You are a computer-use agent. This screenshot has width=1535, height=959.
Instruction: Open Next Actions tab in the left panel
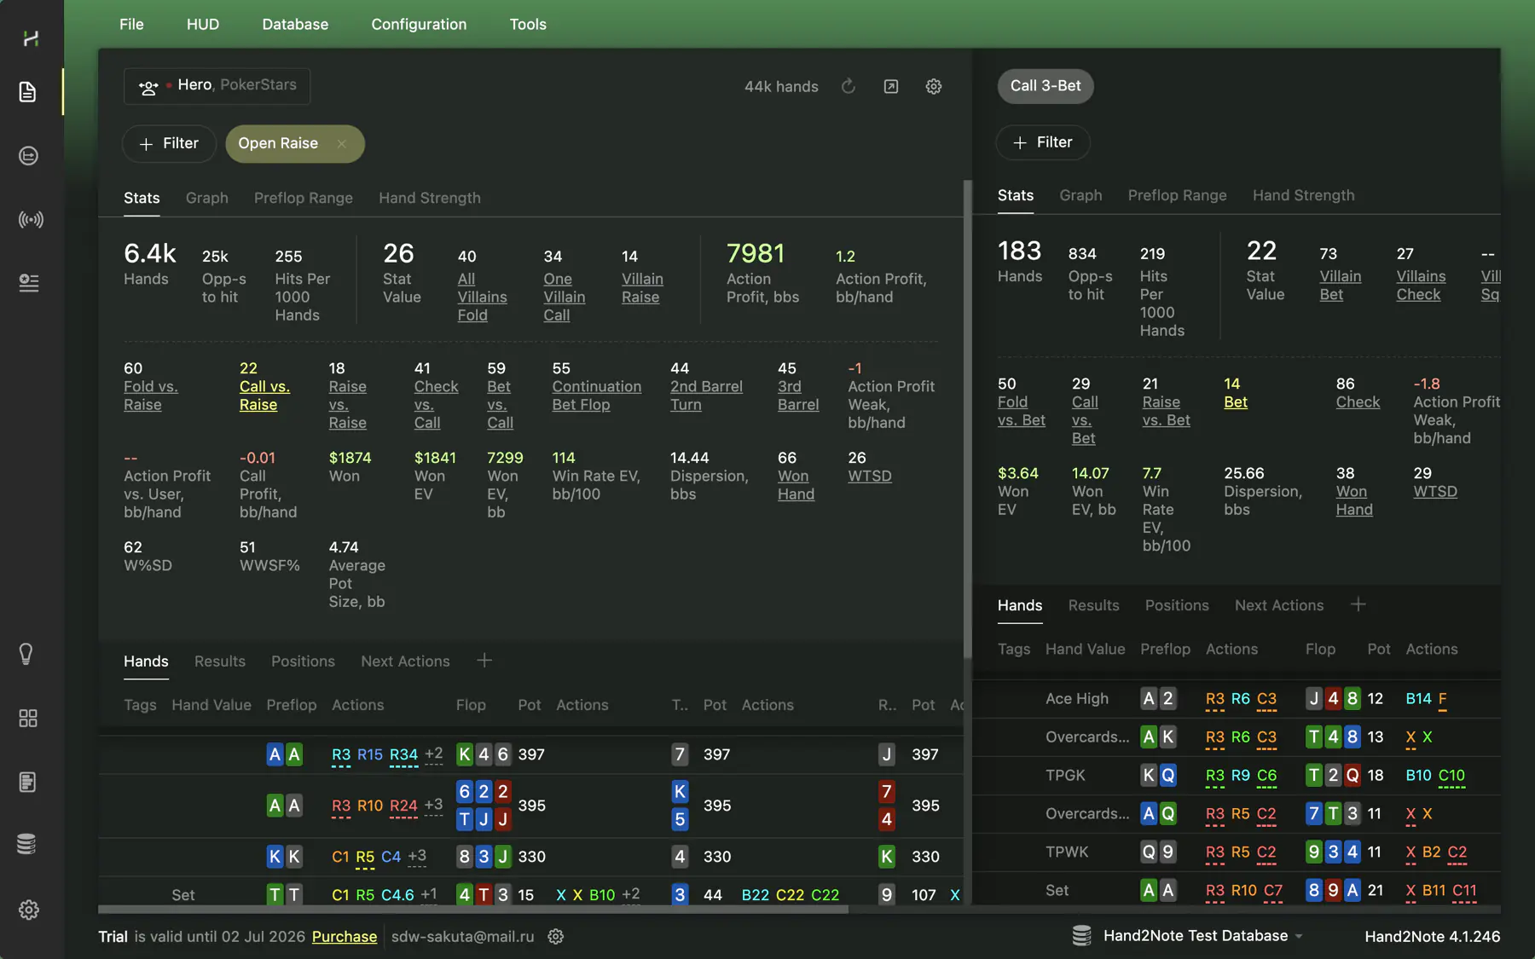[x=405, y=661]
